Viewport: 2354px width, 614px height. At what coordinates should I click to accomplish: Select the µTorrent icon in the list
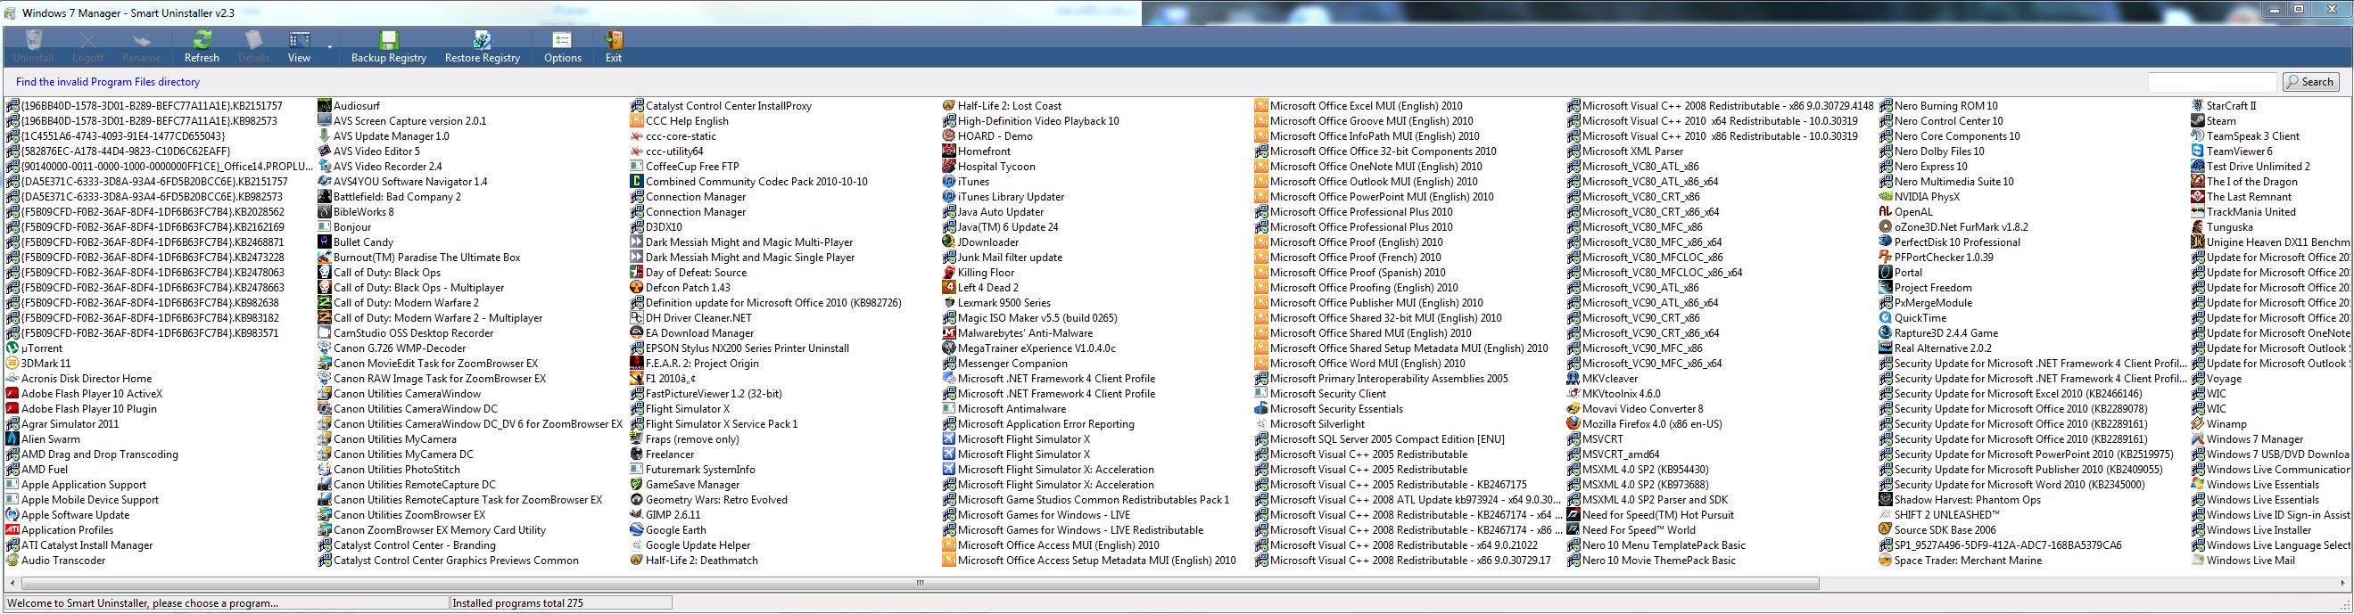tap(12, 348)
